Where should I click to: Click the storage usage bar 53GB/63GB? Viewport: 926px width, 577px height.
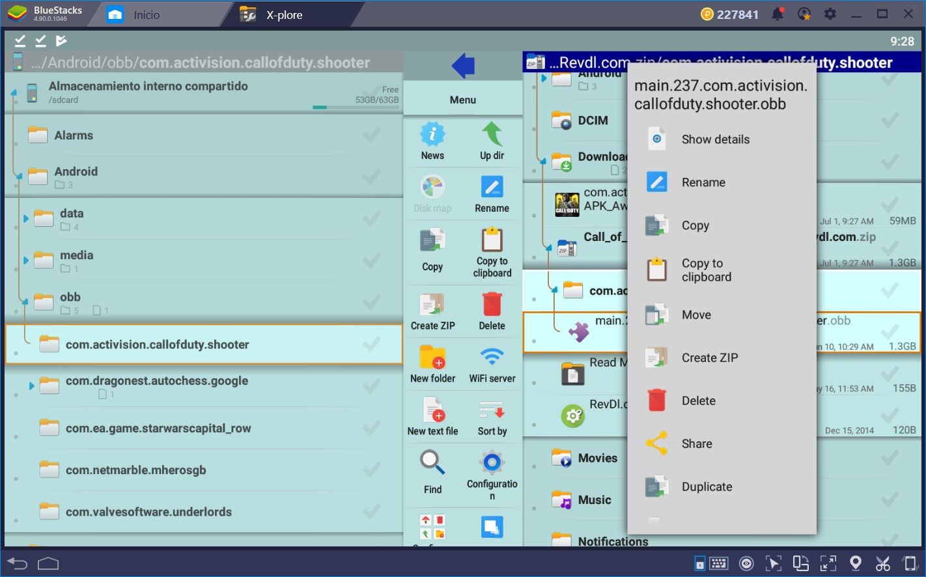(356, 107)
